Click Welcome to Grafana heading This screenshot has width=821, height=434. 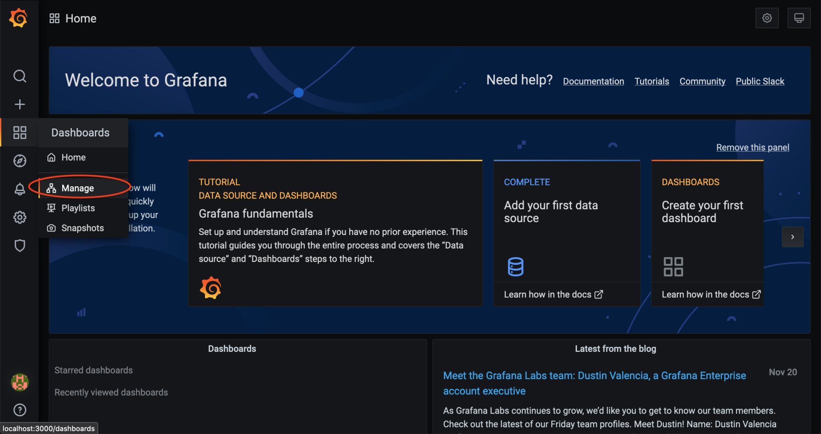pyautogui.click(x=146, y=80)
